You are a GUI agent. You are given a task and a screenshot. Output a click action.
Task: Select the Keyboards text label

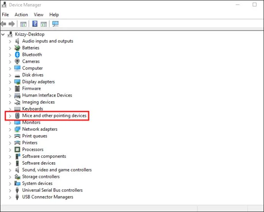pyautogui.click(x=33, y=109)
